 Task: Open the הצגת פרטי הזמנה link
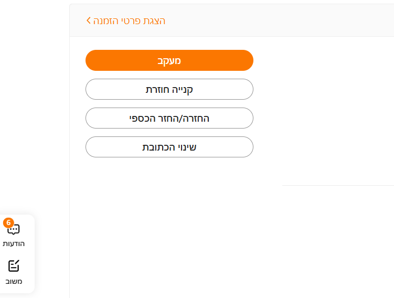point(129,21)
